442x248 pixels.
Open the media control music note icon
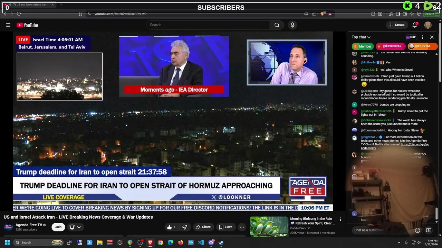point(391,14)
